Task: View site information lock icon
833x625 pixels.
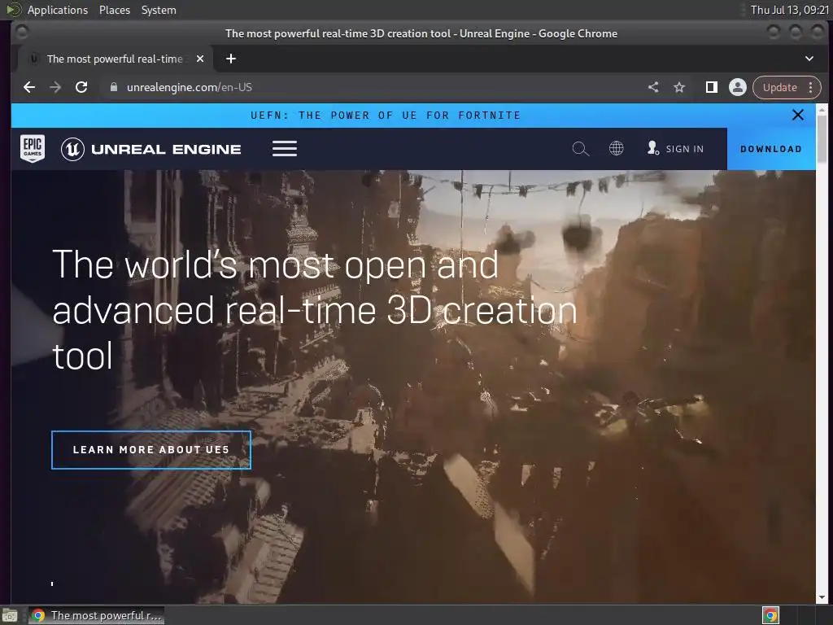Action: click(x=113, y=87)
